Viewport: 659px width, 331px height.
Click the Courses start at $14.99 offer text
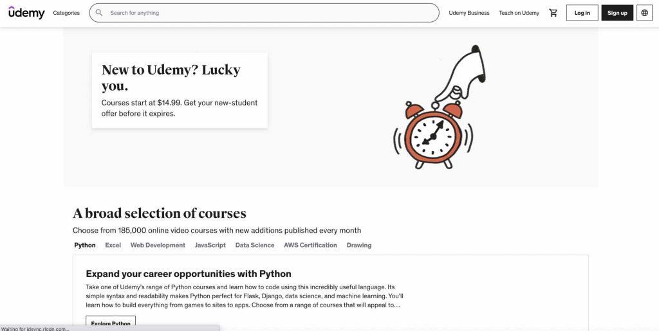(x=180, y=108)
